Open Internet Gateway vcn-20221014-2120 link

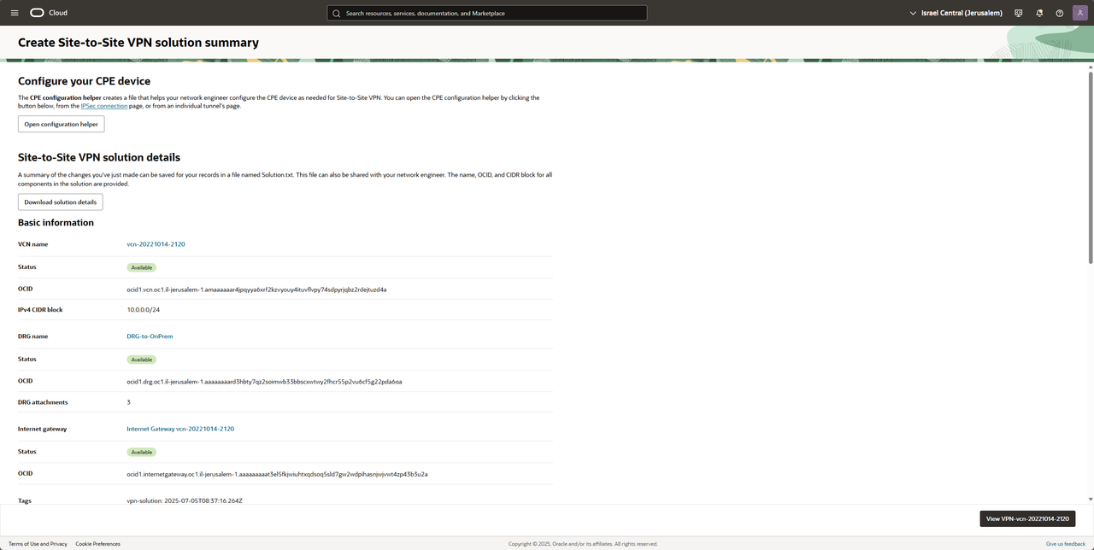point(180,429)
